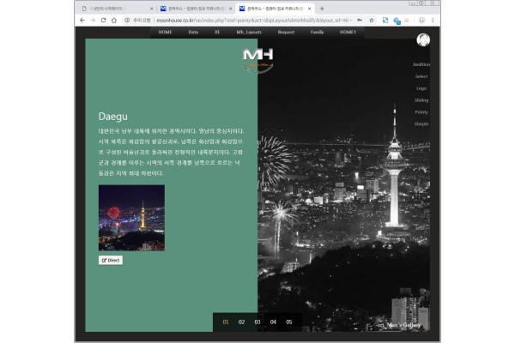
Task: Open the Data menu item
Action: (x=193, y=33)
